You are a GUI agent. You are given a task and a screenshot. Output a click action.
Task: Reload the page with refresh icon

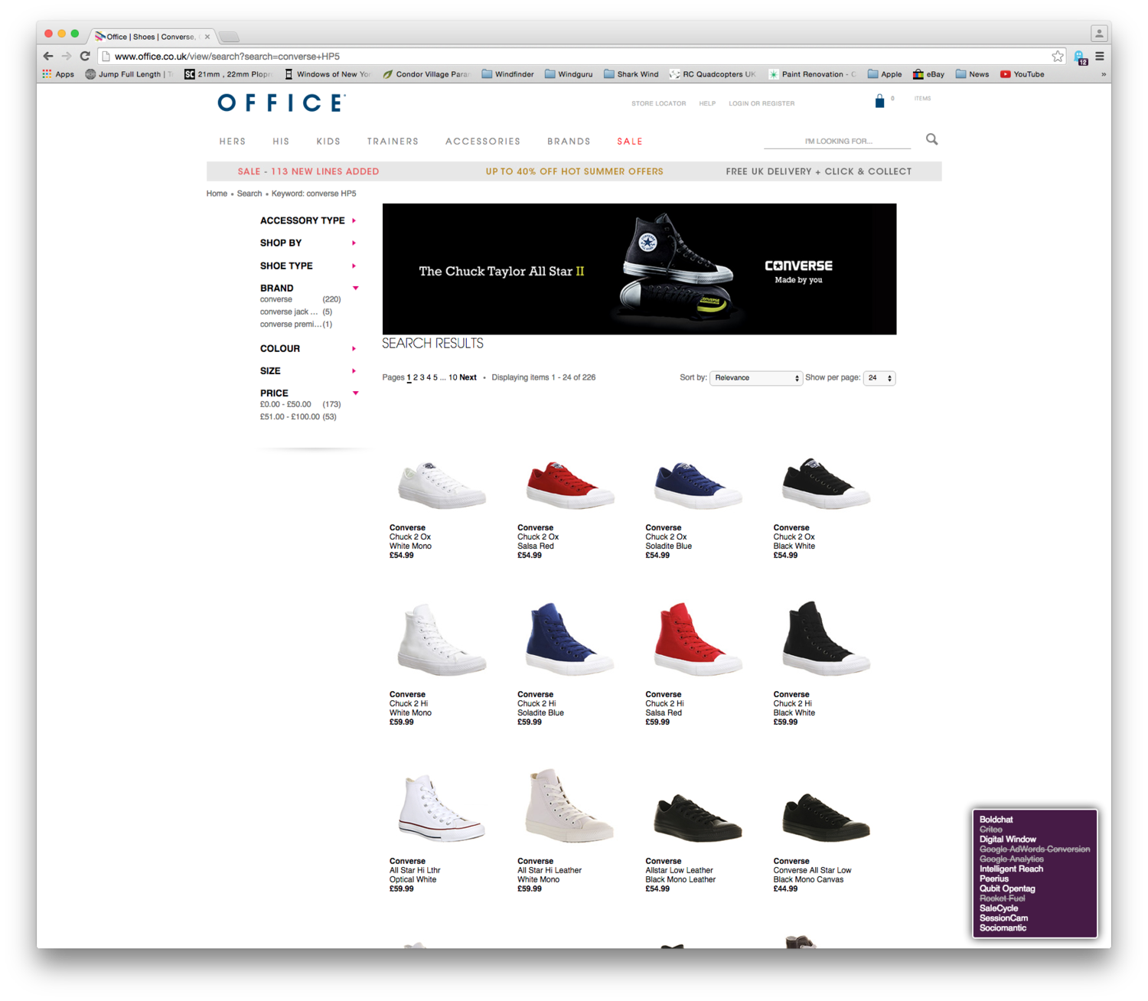tap(85, 56)
